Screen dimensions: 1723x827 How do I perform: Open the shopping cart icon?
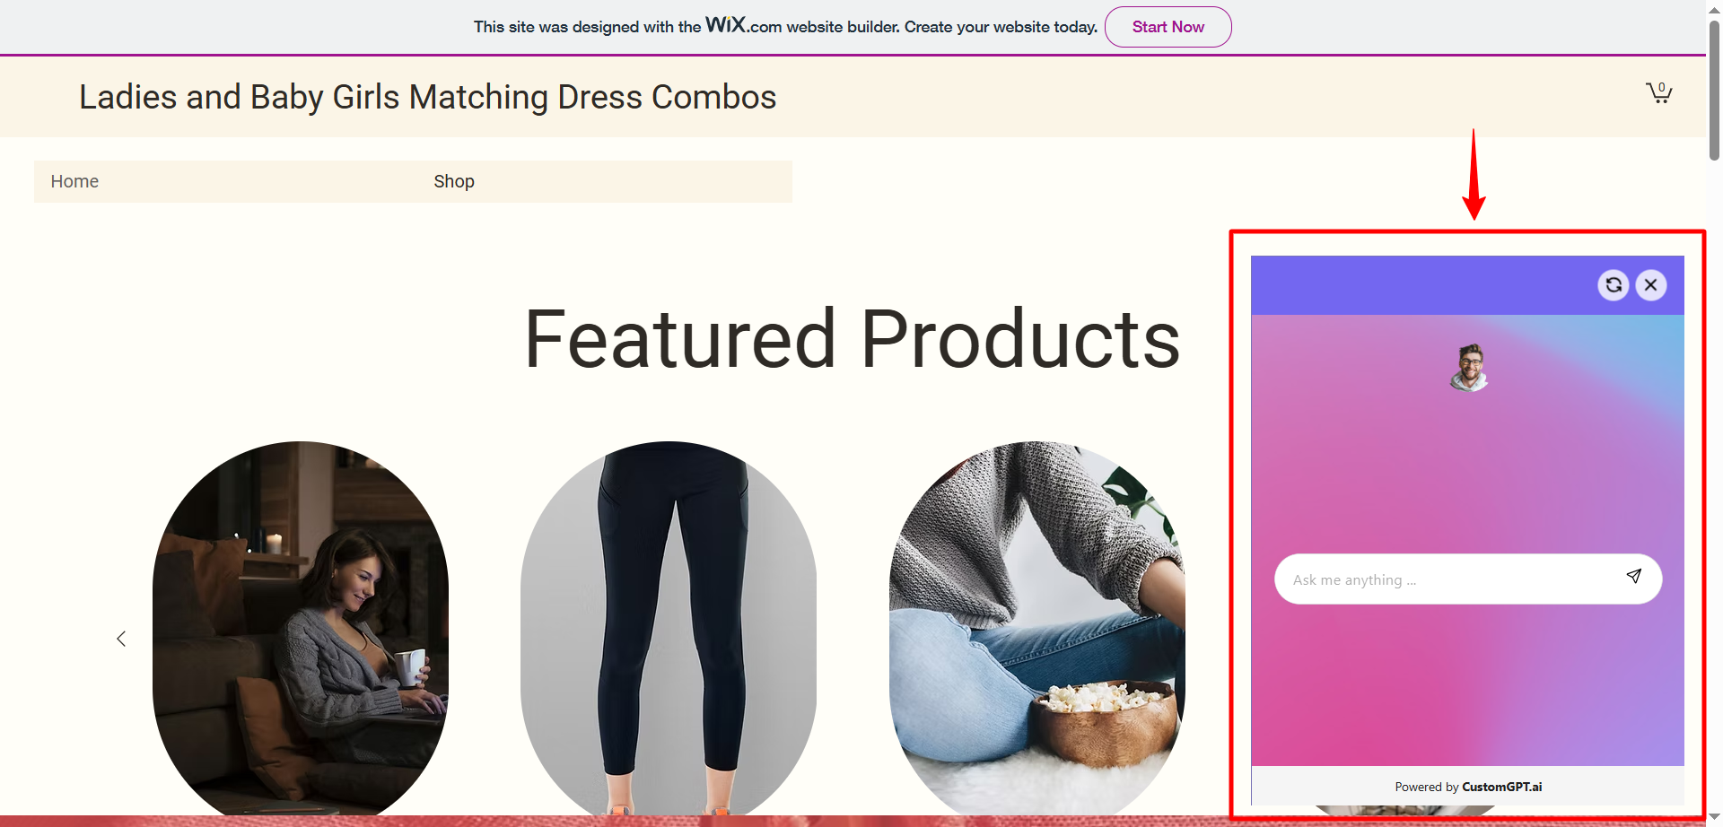pos(1658,92)
